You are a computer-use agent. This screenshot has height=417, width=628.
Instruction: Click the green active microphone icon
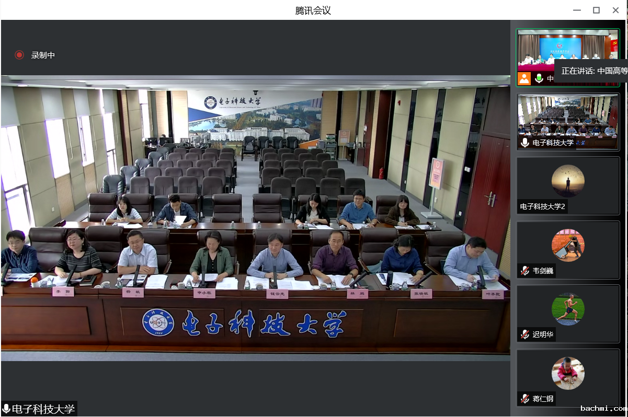pyautogui.click(x=539, y=78)
